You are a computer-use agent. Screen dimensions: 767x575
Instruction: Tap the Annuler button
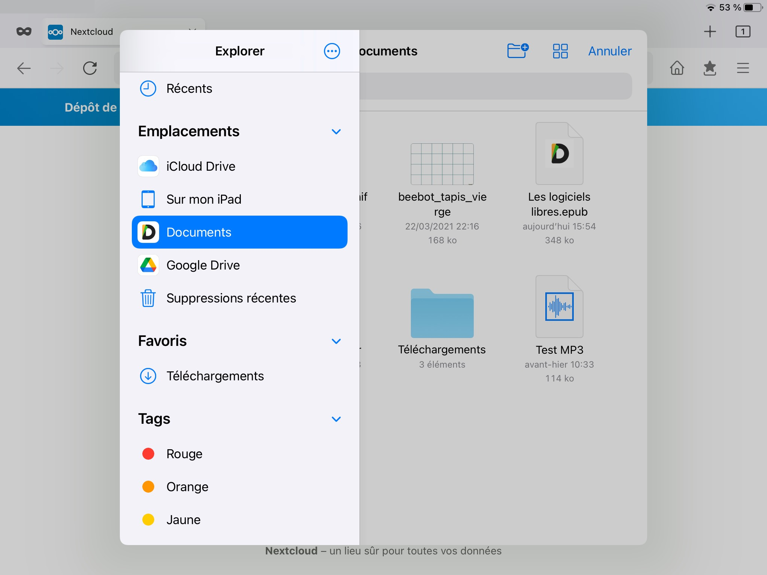(610, 51)
